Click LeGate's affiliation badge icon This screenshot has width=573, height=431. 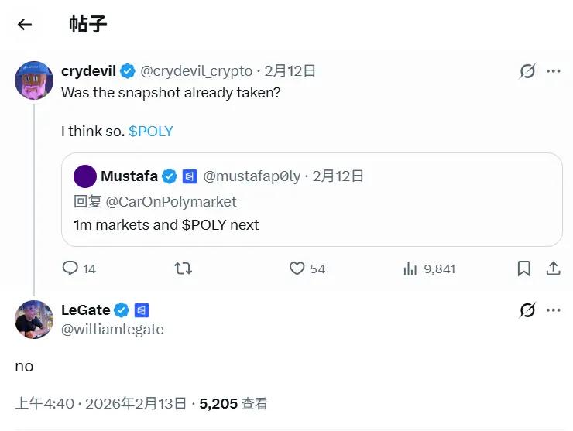[142, 310]
